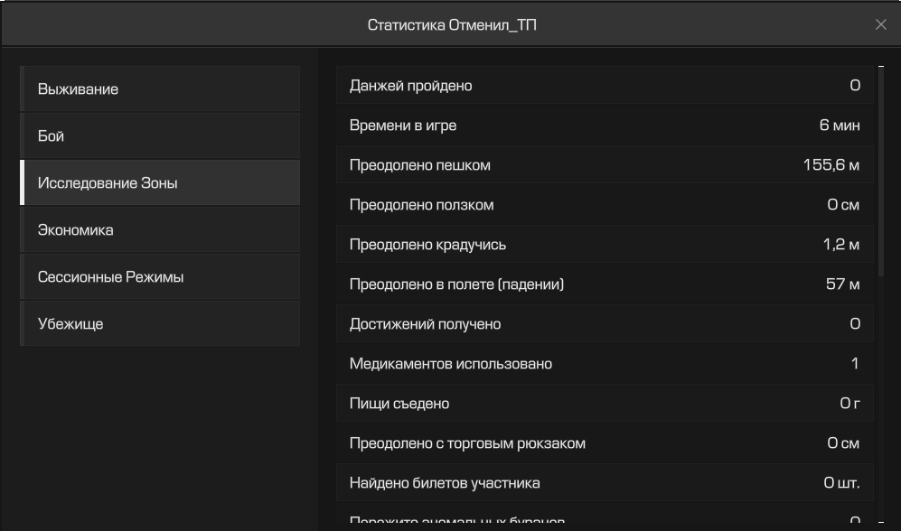The image size is (901, 531).
Task: Click Найдено билетов участника label
Action: click(x=445, y=483)
